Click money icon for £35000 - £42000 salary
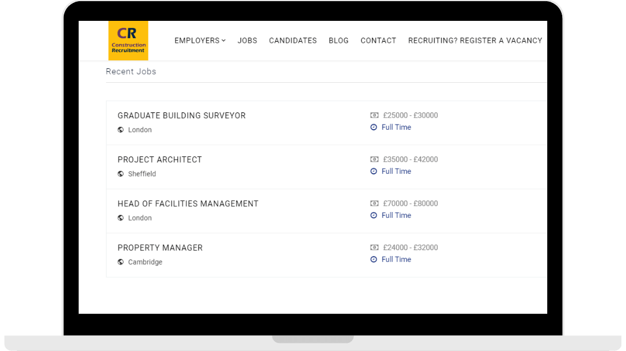626x351 pixels. 374,159
